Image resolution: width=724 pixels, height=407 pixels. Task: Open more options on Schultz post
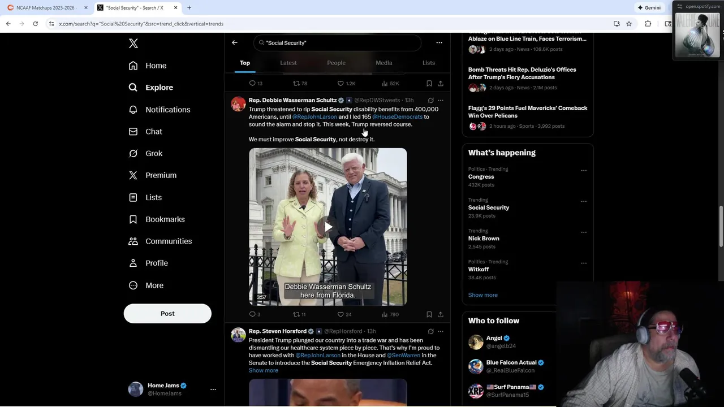point(441,100)
